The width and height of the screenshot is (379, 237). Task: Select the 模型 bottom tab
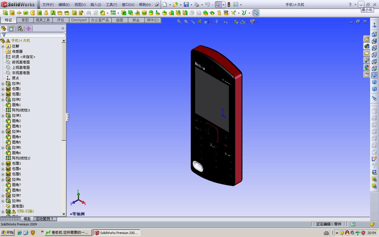(x=27, y=219)
